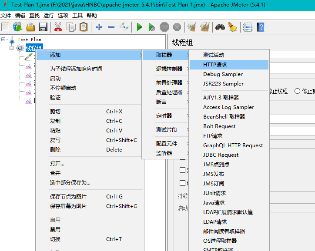This screenshot has width=315, height=251.
Task: Click the New test plan icon
Action: point(5,27)
